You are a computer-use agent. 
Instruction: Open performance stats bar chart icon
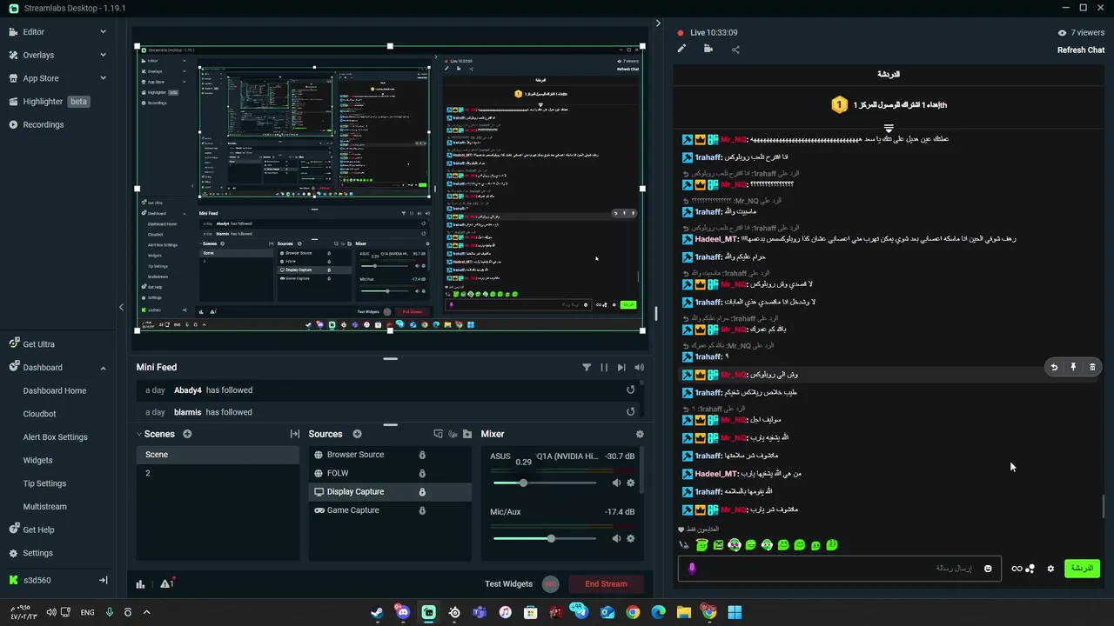[140, 583]
